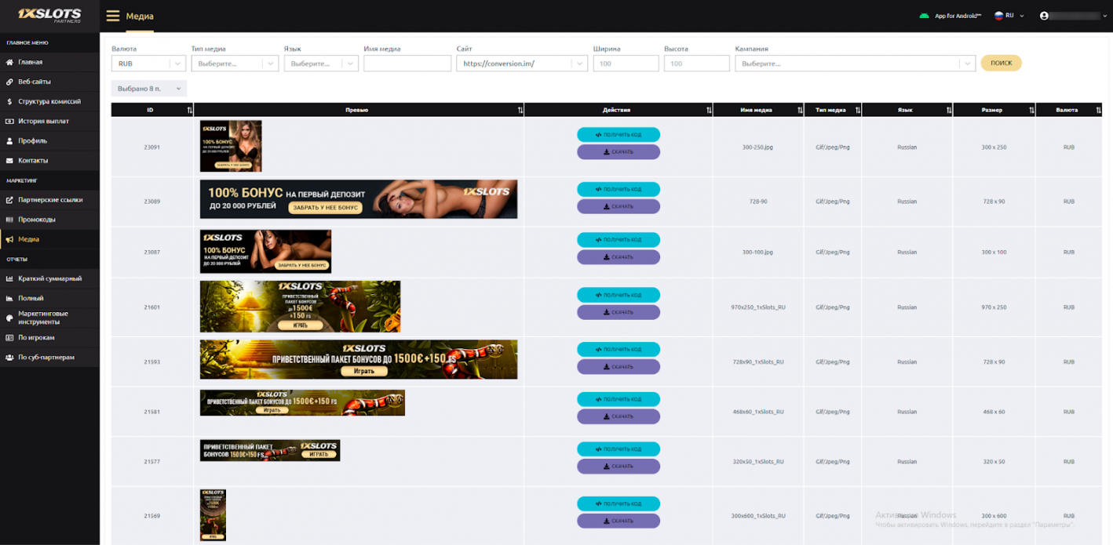Download media with ID 21601

[x=619, y=312]
